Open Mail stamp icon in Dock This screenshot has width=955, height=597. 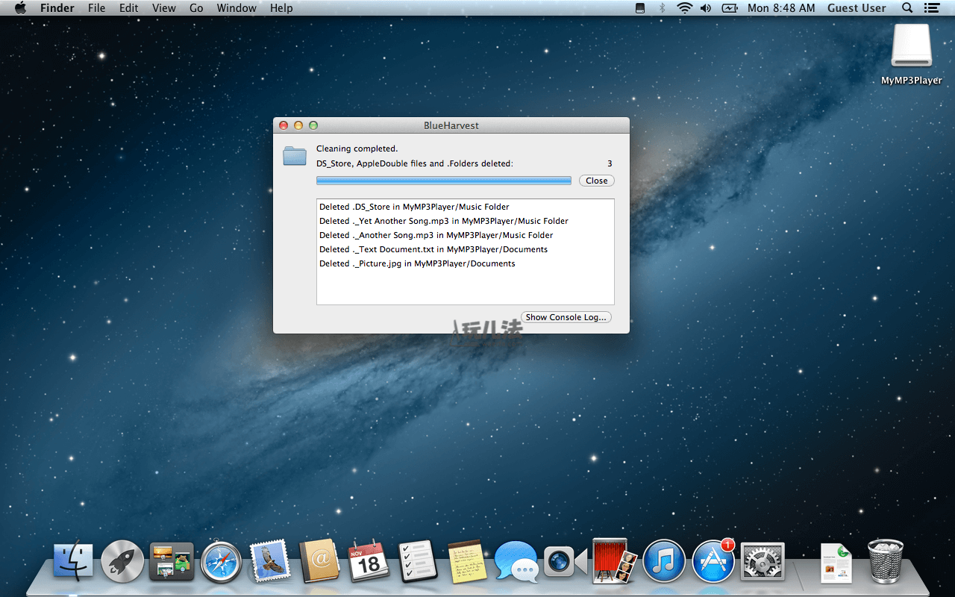point(270,561)
